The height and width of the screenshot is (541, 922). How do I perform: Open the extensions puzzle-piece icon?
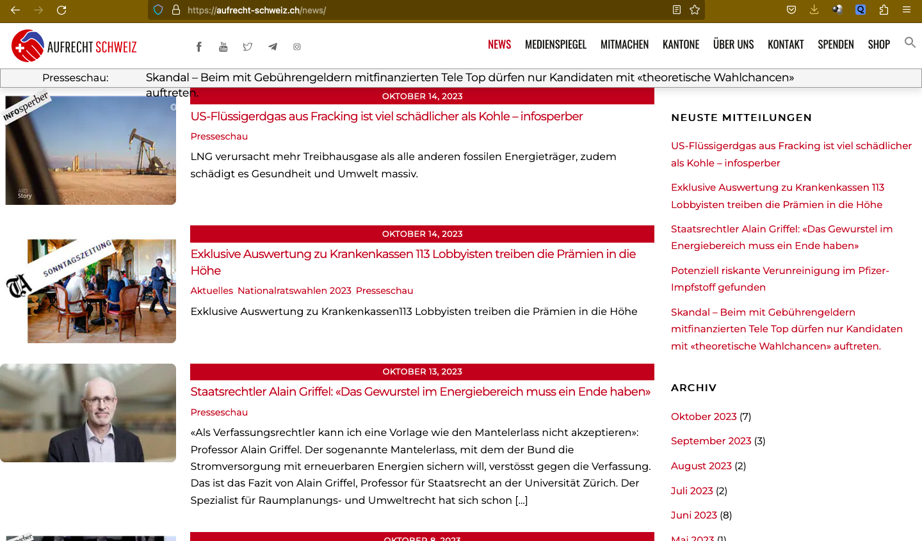[x=884, y=10]
